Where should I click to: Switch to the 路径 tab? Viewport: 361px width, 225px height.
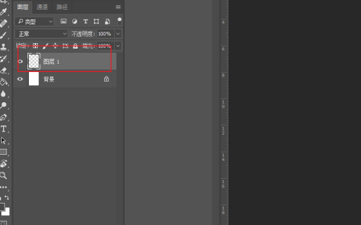click(x=62, y=7)
